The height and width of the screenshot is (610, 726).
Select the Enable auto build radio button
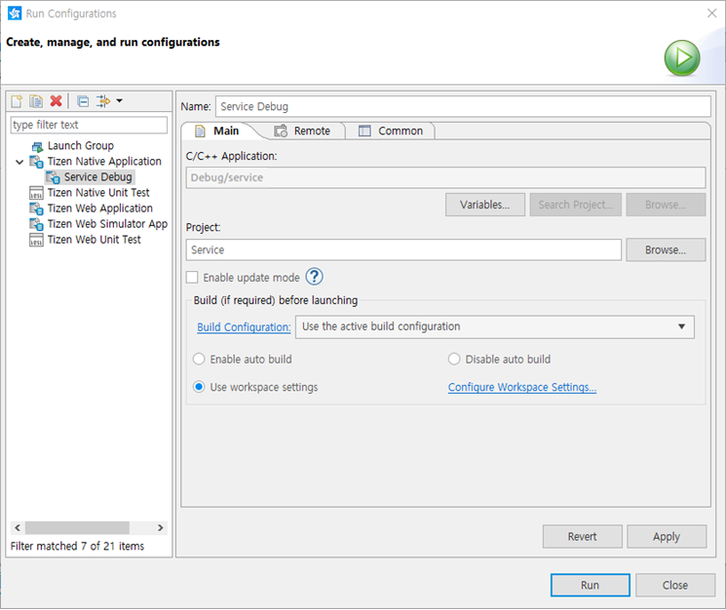point(200,360)
